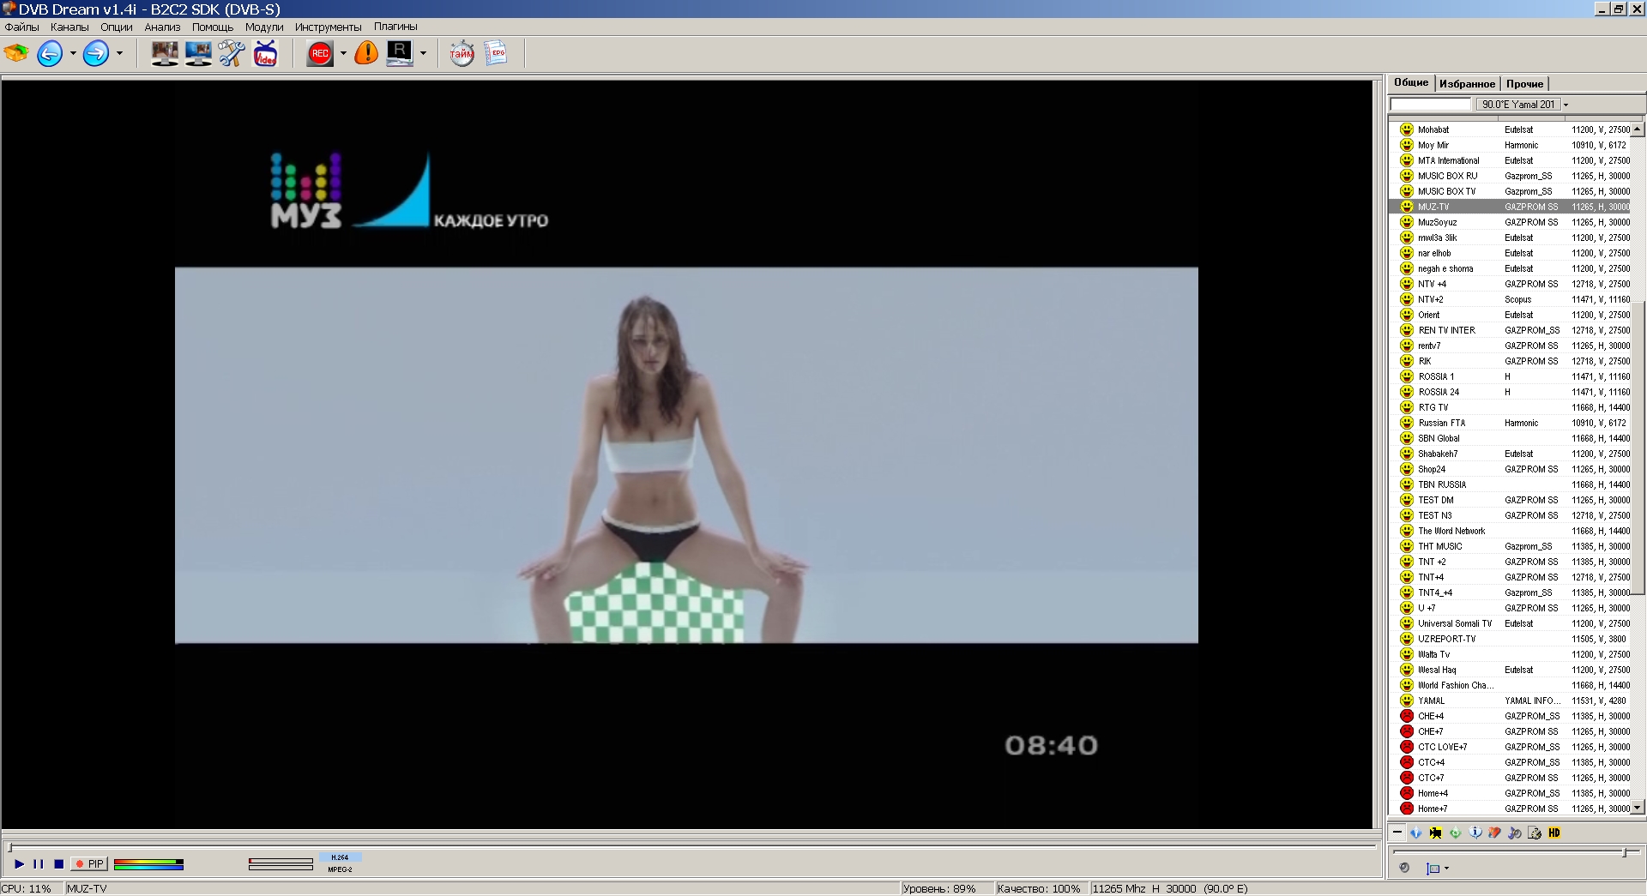Select the REN TV INTER channel
Screen dimensions: 1647x896
point(1510,330)
